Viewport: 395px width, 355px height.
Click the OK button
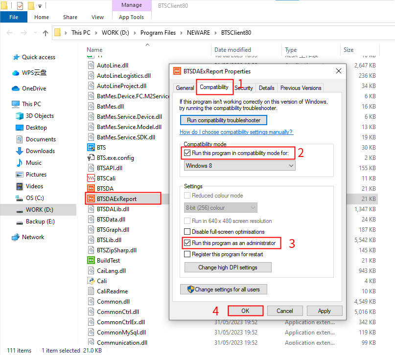pyautogui.click(x=245, y=311)
